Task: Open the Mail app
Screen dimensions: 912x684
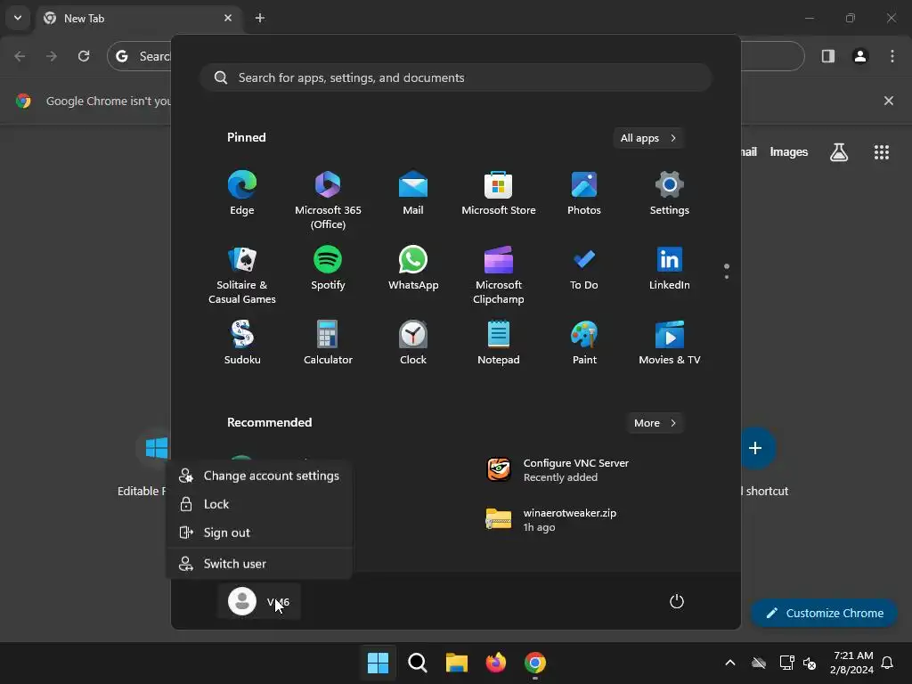Action: tap(413, 193)
